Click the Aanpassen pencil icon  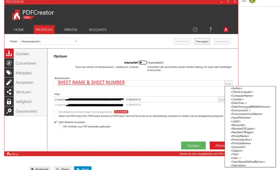click(x=9, y=82)
